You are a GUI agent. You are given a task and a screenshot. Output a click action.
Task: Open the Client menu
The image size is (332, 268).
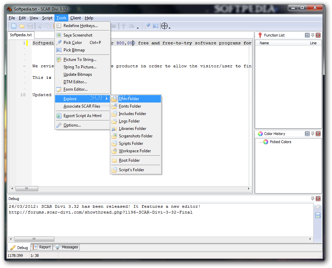pos(75,18)
